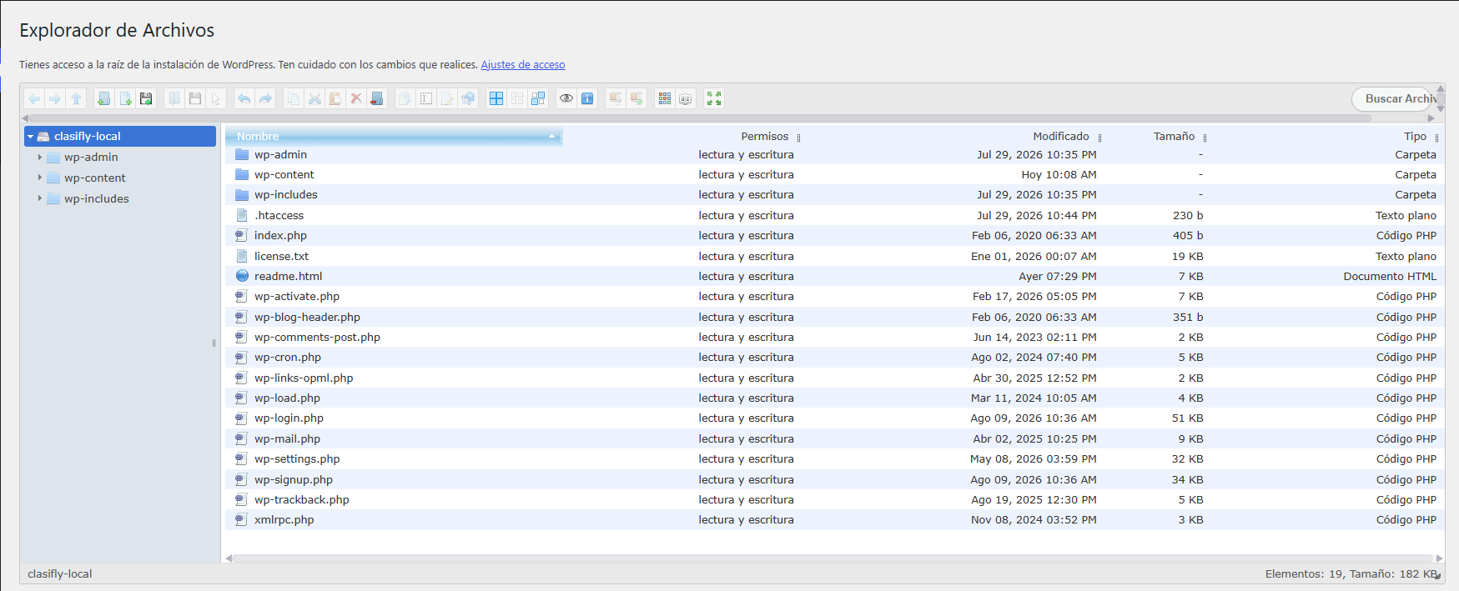The width and height of the screenshot is (1459, 591).
Task: Select wp-includes in the folder tree
Action: point(97,198)
